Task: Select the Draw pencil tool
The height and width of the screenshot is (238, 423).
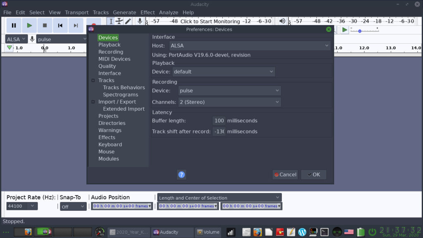Action: (x=128, y=21)
